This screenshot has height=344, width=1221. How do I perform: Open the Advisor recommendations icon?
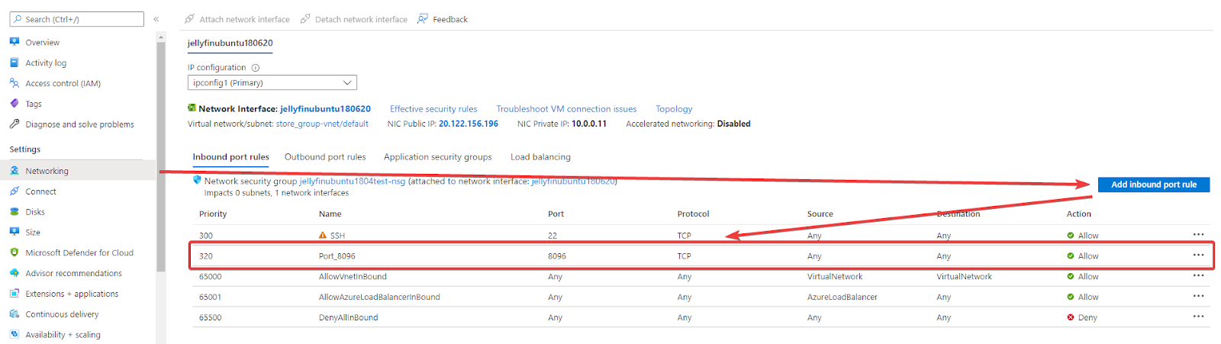(x=14, y=273)
